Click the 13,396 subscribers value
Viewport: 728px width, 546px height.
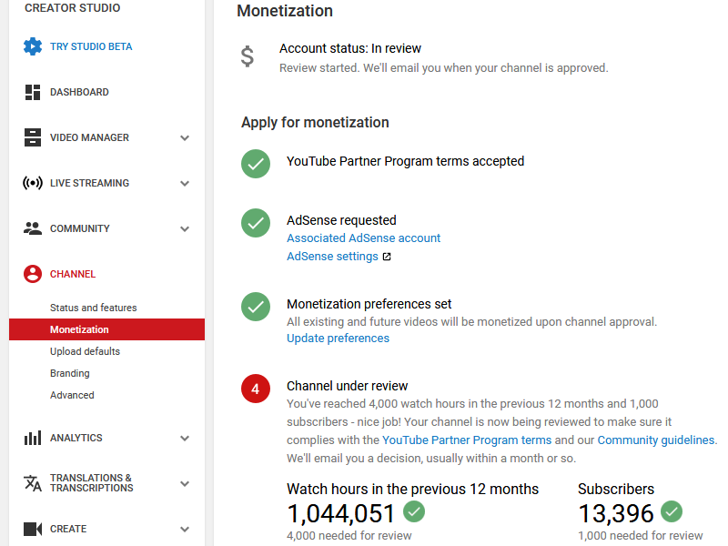point(616,513)
